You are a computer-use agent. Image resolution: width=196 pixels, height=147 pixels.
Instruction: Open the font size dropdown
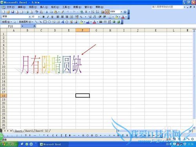click(x=39, y=17)
